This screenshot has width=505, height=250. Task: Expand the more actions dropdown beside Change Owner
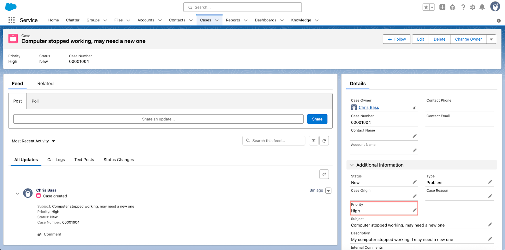click(x=491, y=39)
